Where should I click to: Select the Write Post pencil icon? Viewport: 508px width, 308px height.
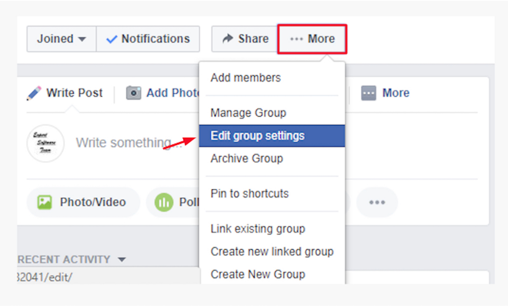34,93
